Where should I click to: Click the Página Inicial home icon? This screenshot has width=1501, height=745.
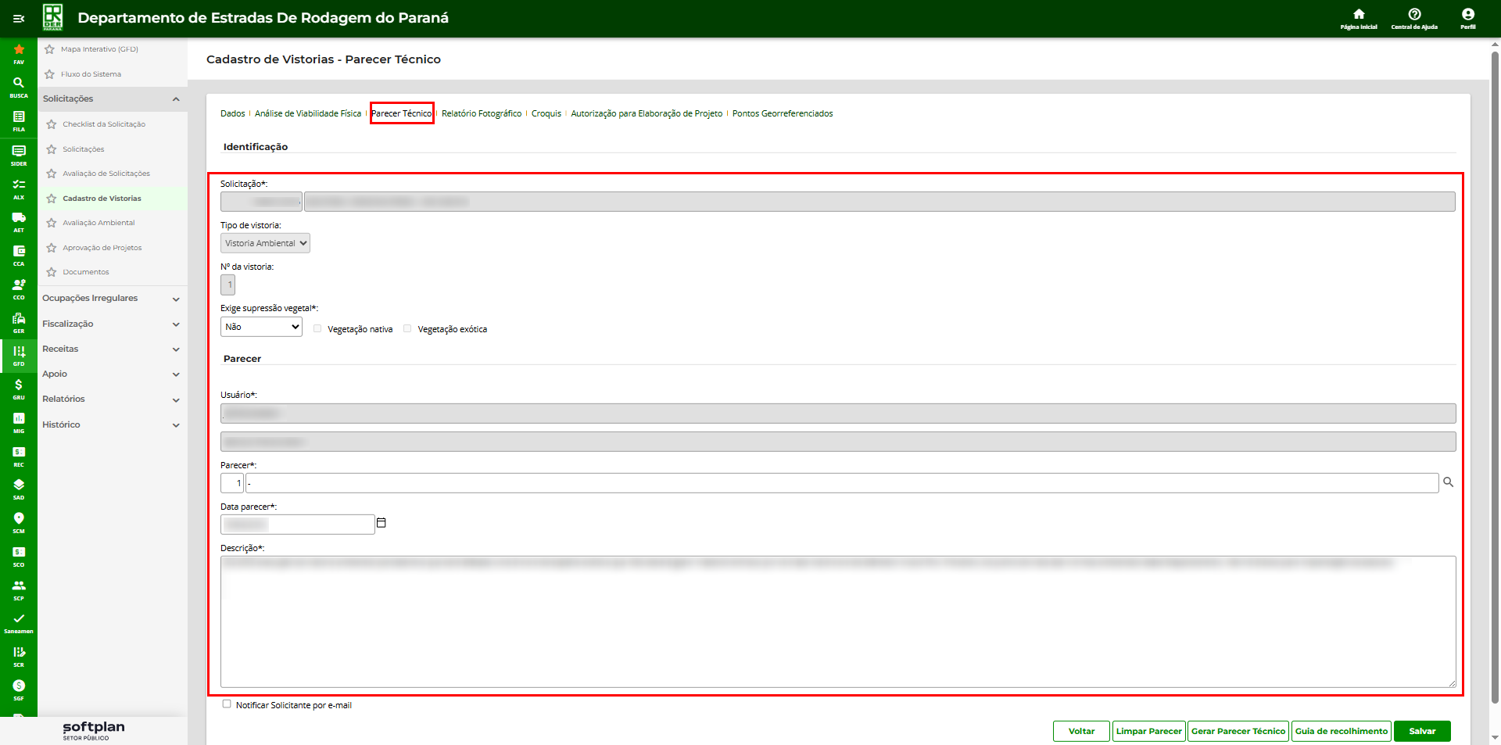click(x=1358, y=15)
